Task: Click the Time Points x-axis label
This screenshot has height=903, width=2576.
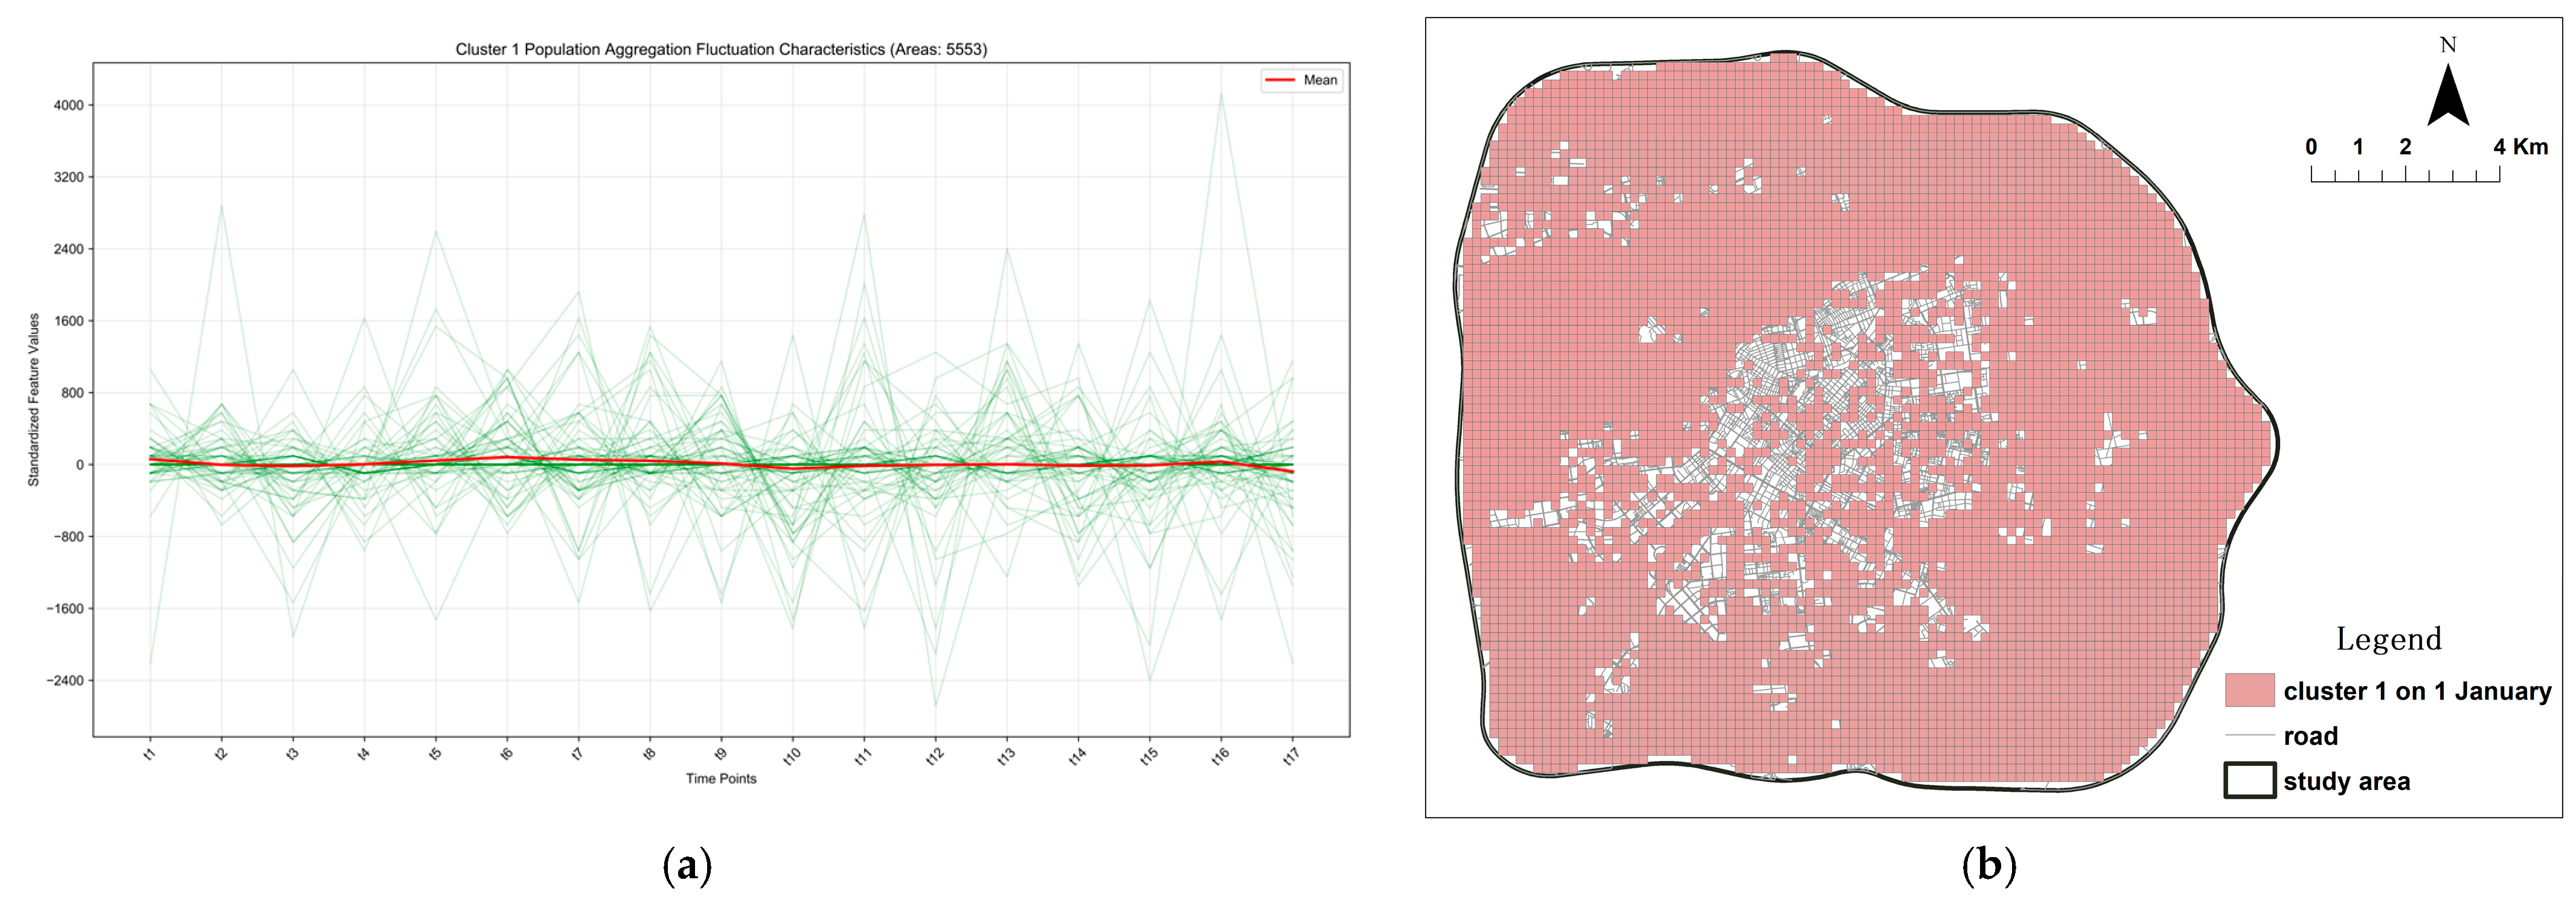Action: click(721, 778)
